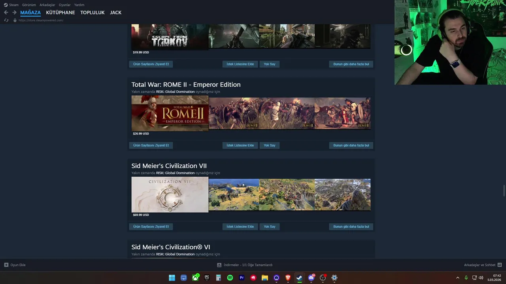Add Total War: ROME II to wishlist
Viewport: 506px width, 284px height.
pos(240,145)
